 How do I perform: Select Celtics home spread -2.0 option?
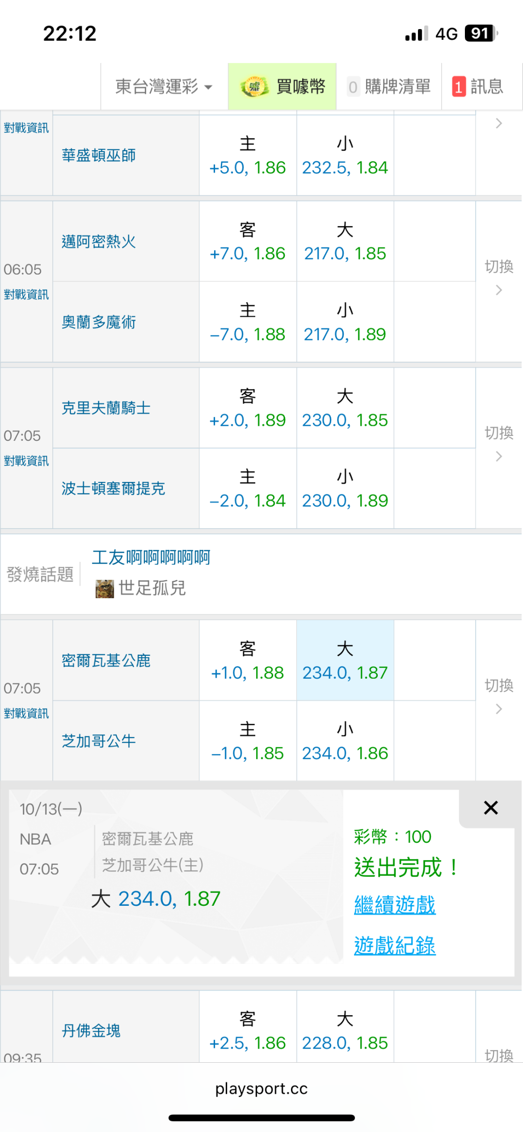tap(247, 489)
